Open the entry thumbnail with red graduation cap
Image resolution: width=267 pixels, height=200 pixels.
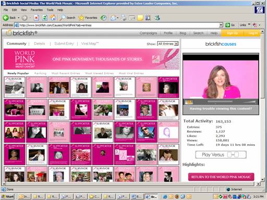(x=37, y=174)
